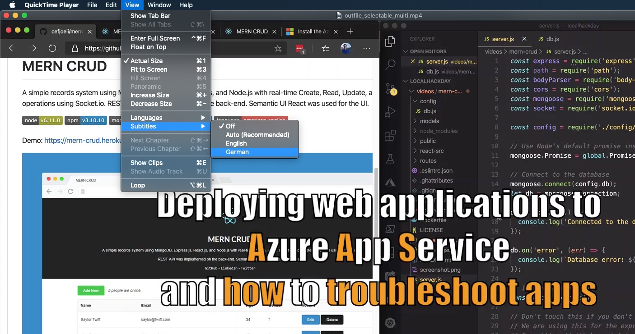Open the Kubernetes icon in activity bar
This screenshot has width=635, height=334.
[390, 322]
